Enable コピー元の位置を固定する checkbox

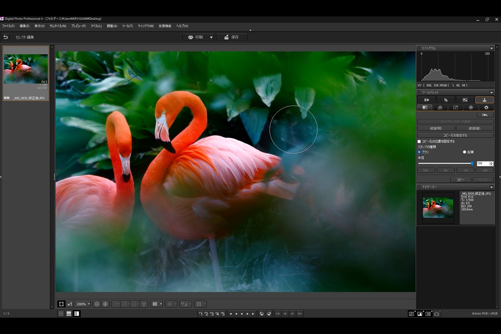coord(419,141)
